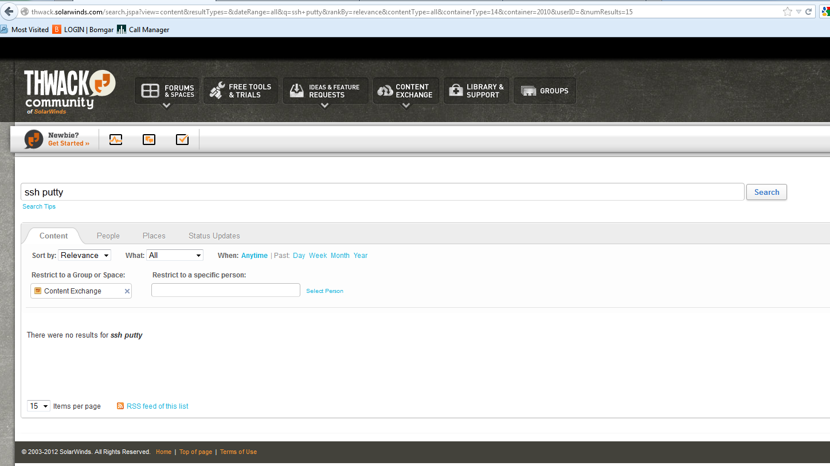Image resolution: width=830 pixels, height=466 pixels.
Task: Click the Select Person link
Action: coord(324,291)
